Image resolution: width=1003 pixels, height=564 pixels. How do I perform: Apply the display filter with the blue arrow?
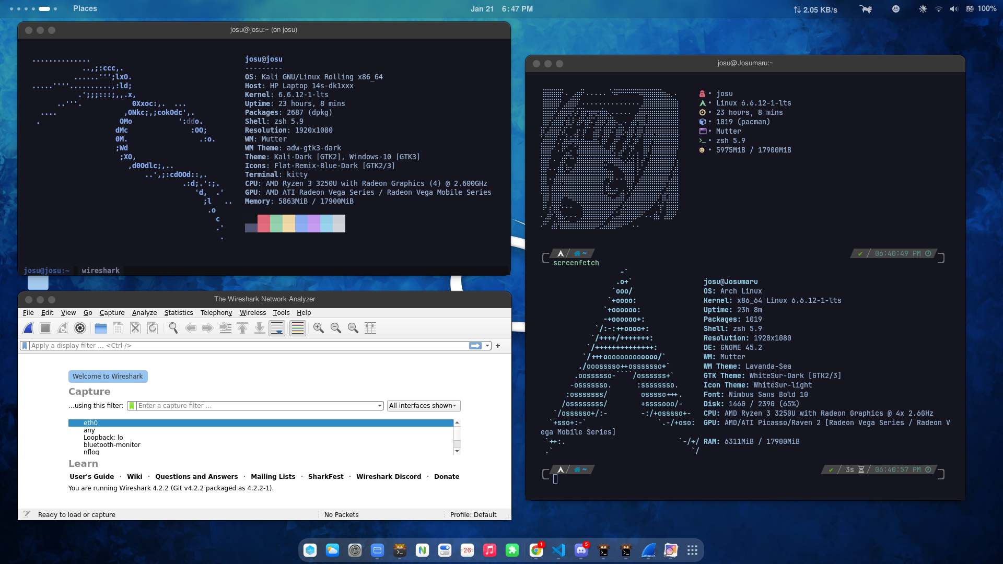(475, 346)
